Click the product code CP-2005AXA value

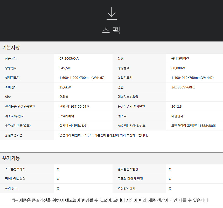point(69,59)
